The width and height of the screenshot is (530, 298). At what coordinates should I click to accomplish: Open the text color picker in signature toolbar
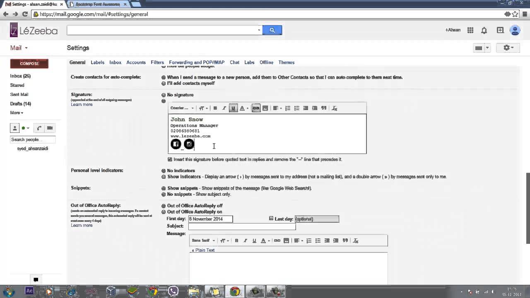click(243, 108)
